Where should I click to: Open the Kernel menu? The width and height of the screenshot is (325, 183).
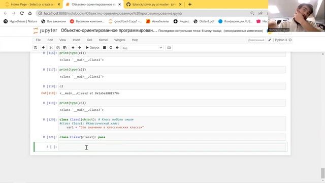(103, 40)
